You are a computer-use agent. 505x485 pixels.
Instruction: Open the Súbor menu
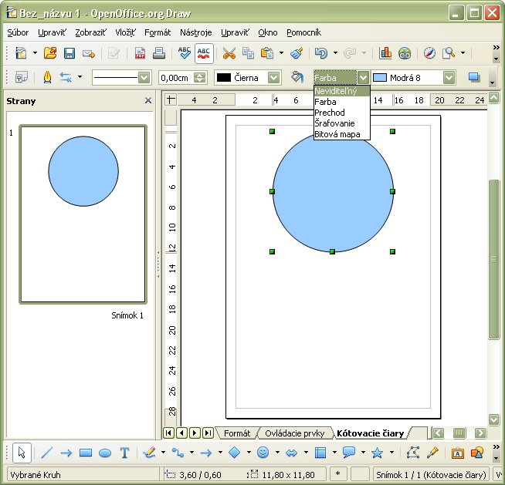point(18,32)
